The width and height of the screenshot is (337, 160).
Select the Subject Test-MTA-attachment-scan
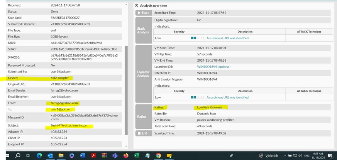(69, 125)
